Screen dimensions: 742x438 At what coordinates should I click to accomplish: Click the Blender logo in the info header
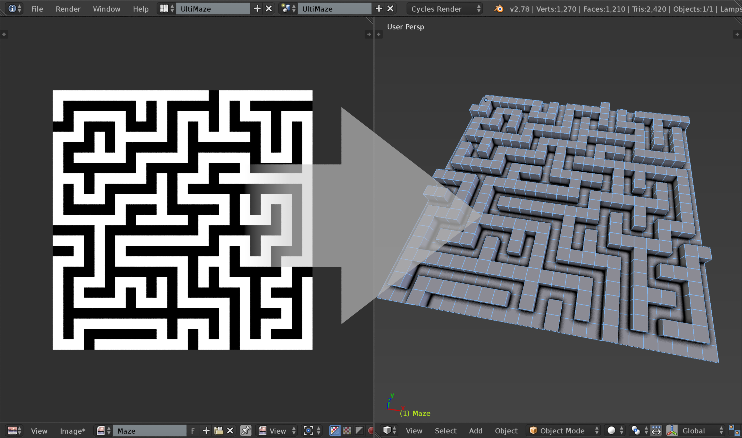pos(499,9)
